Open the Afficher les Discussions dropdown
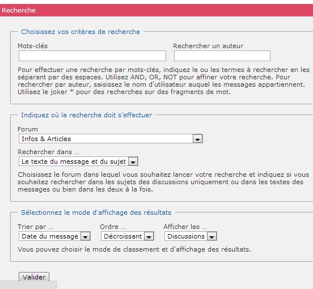 (x=191, y=236)
